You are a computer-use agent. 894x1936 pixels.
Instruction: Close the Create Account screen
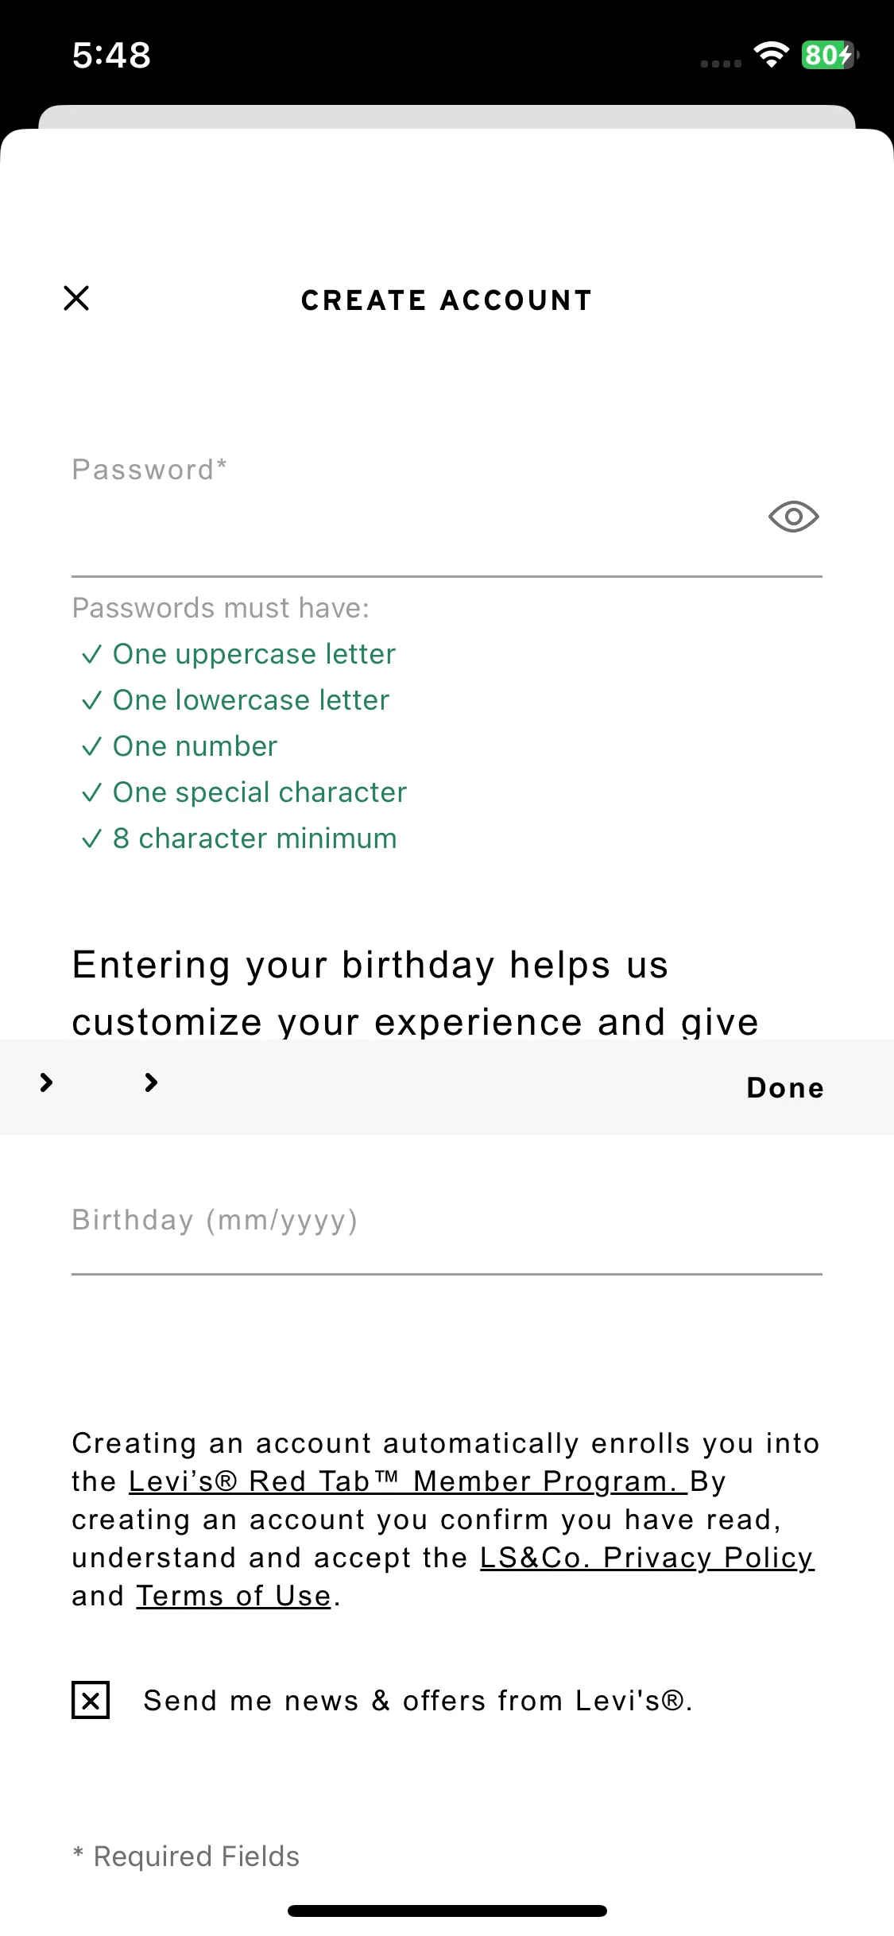pos(76,299)
